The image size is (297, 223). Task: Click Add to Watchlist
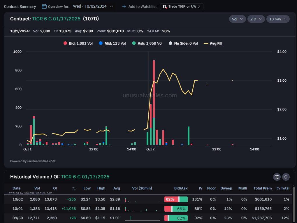pos(139,7)
